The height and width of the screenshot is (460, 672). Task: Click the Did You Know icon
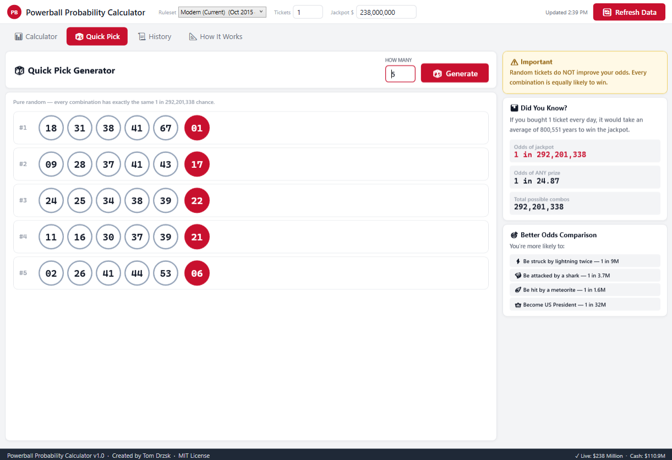514,108
